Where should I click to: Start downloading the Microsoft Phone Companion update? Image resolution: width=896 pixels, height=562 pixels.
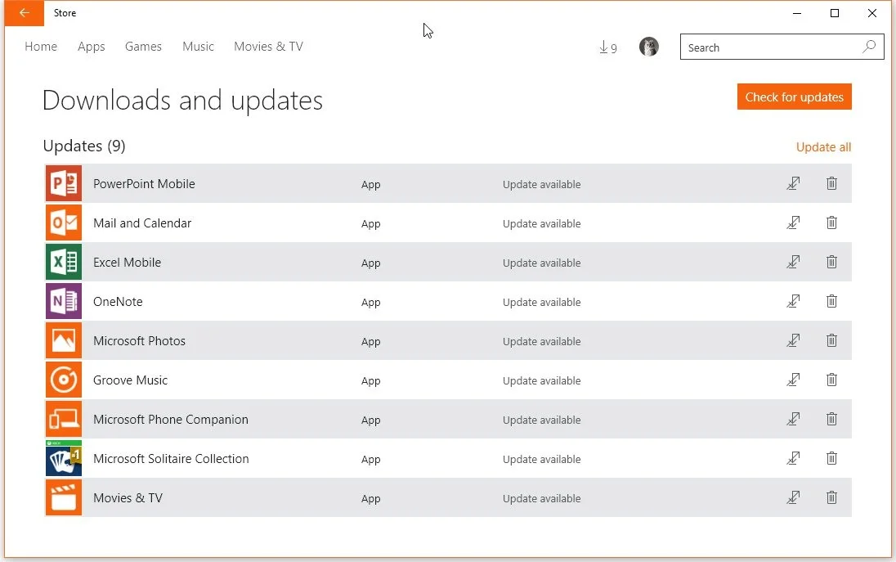(792, 419)
